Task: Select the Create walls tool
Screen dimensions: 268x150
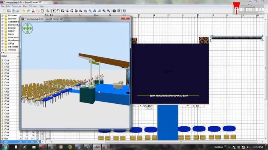Action: pyautogui.click(x=62, y=11)
